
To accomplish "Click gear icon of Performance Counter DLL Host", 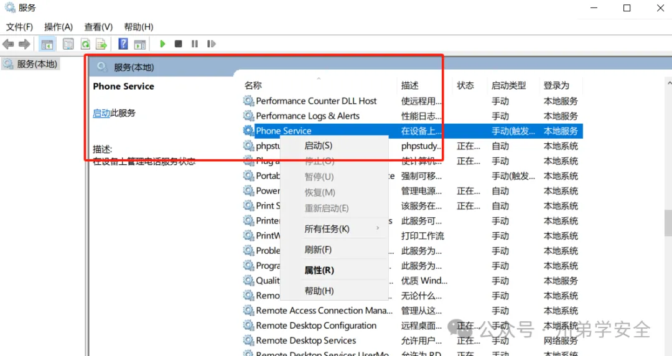I will tap(248, 101).
